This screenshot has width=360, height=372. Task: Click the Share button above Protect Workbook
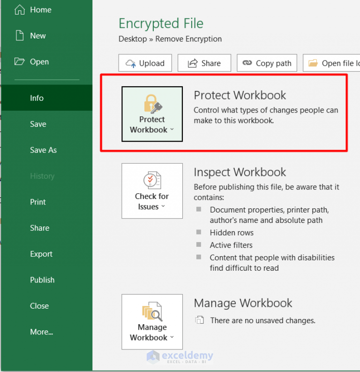[204, 63]
